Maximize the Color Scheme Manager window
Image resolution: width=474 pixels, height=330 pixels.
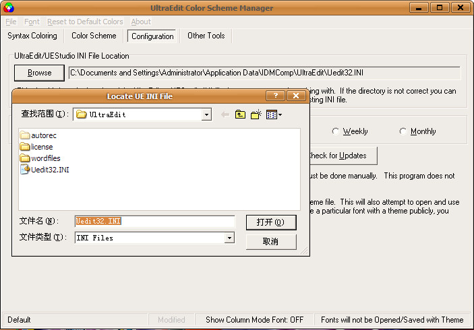coord(440,7)
